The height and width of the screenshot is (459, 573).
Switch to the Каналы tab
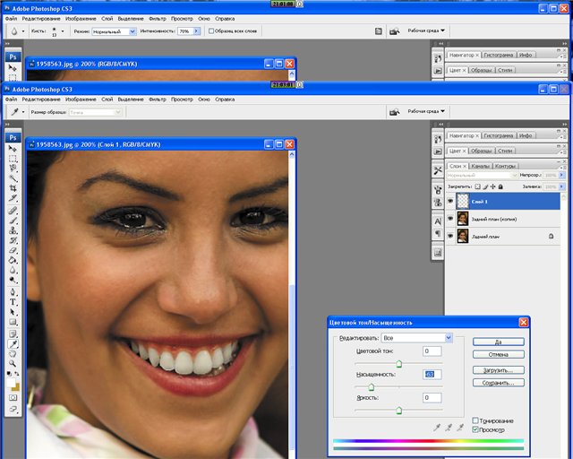click(480, 165)
